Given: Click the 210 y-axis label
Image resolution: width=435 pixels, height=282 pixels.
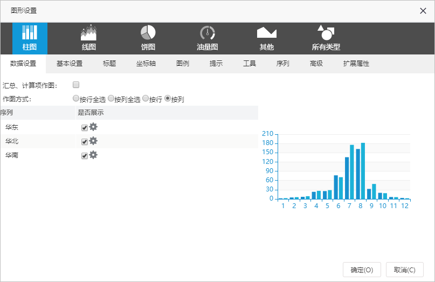Looking at the screenshot, I should pyautogui.click(x=268, y=134).
